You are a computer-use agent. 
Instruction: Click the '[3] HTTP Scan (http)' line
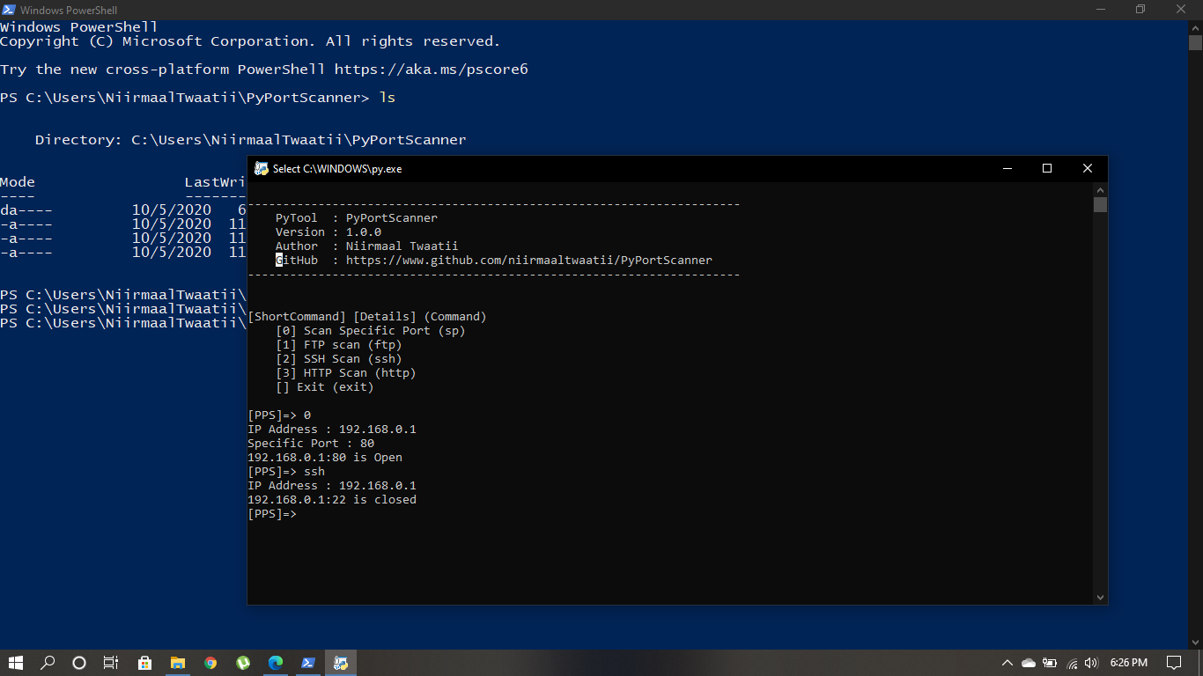346,372
